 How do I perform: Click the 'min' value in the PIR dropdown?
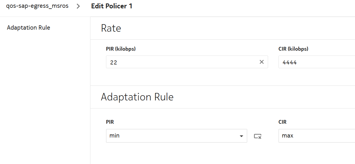point(115,136)
